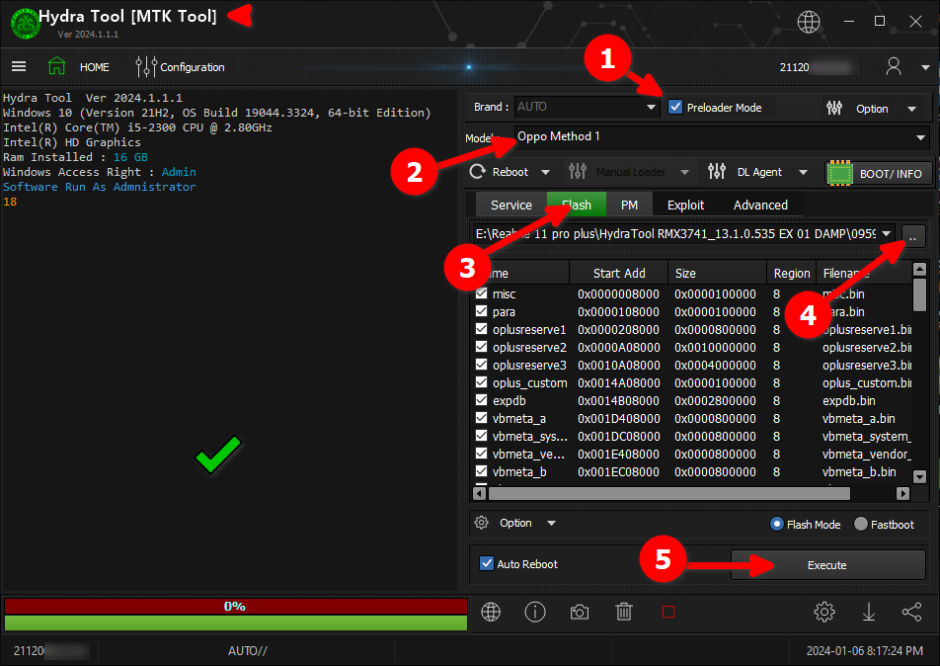Click the Start Add column header

619,273
